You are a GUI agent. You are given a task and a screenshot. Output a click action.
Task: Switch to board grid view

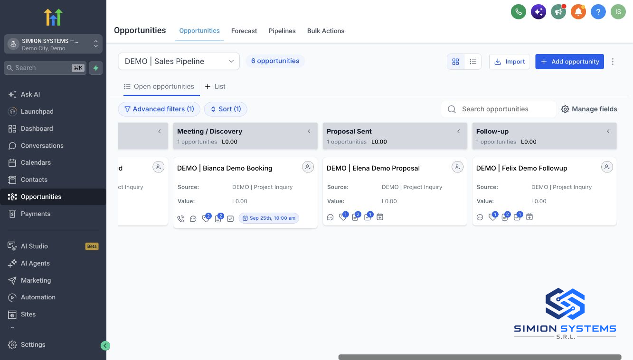pyautogui.click(x=456, y=62)
